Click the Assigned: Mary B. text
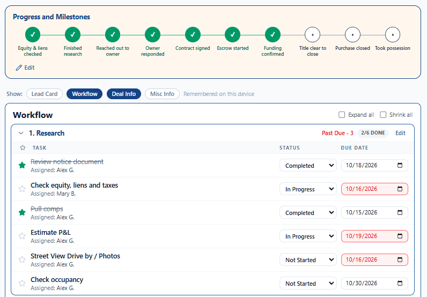427x297 pixels. tap(53, 194)
